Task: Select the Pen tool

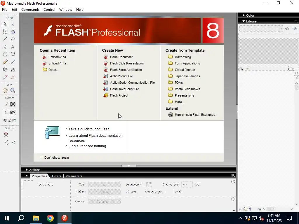Action: [x=5, y=47]
